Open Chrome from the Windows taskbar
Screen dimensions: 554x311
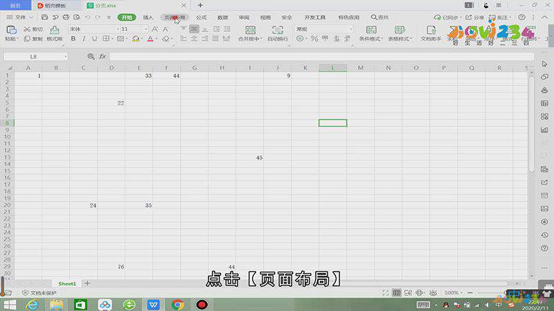177,304
